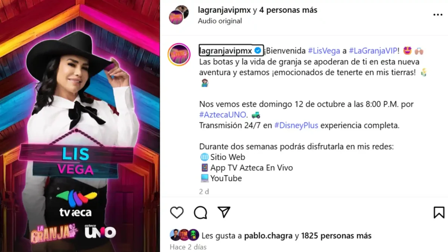This screenshot has width=448, height=252.
Task: View '1825 personas más' likes list
Action: pos(336,236)
